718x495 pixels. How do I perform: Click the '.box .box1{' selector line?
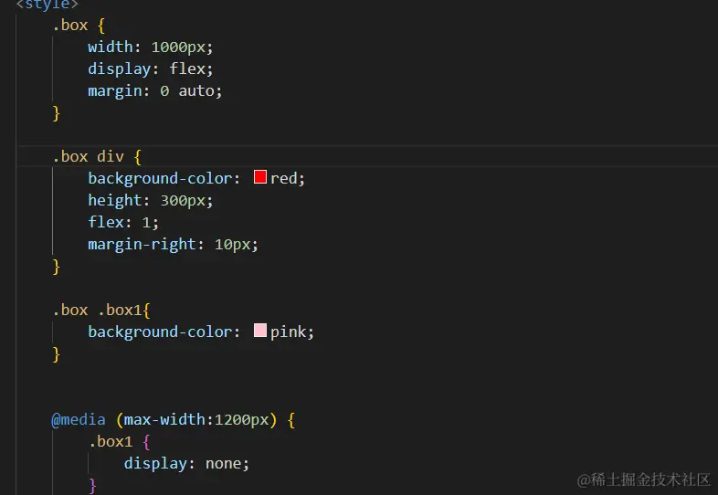click(101, 311)
